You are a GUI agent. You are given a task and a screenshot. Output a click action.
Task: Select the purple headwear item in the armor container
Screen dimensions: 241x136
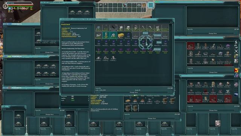(x=228, y=46)
